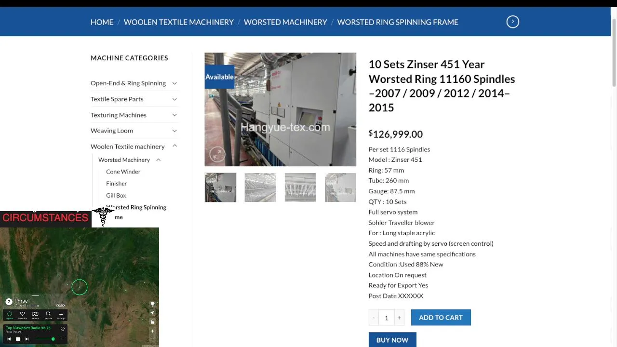Click the page vertical scrollbar
Image resolution: width=617 pixels, height=347 pixels.
tap(614, 53)
